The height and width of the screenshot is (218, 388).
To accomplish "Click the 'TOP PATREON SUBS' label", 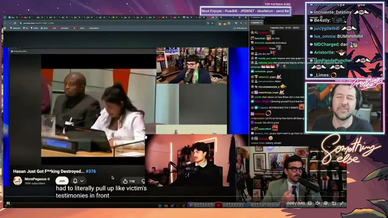I will 277,4.
